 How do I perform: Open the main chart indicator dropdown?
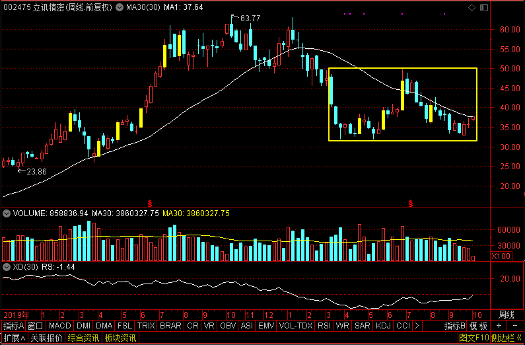120,7
